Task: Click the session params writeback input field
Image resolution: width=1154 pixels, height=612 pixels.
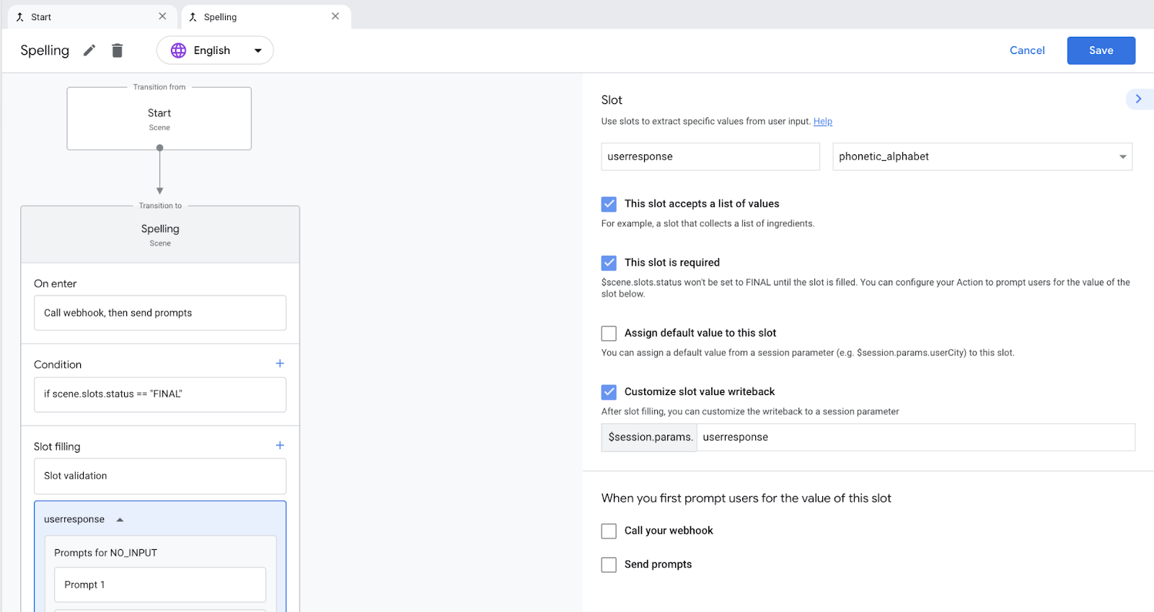Action: (x=915, y=438)
